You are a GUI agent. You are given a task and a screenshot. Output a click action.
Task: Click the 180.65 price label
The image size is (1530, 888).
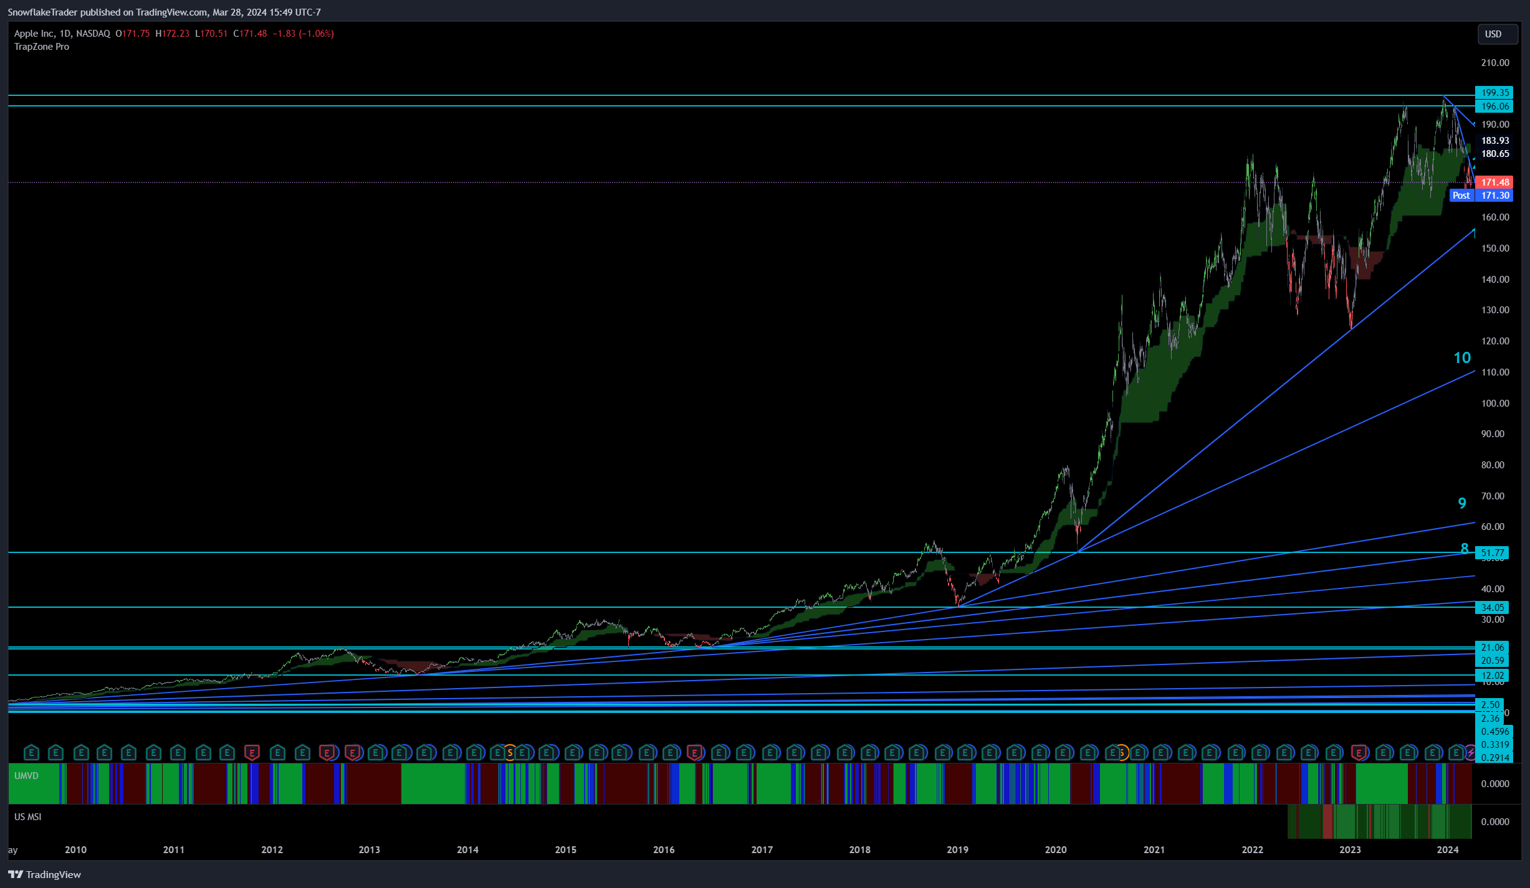pyautogui.click(x=1494, y=154)
